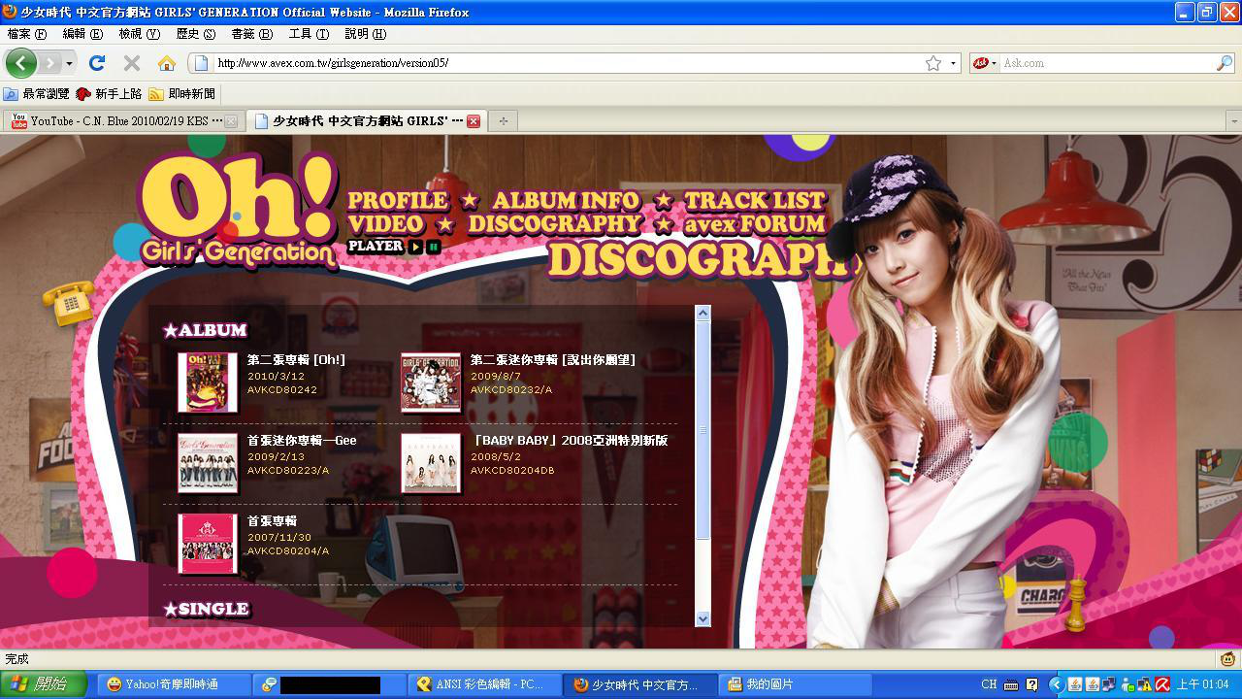This screenshot has width=1242, height=699.
Task: Open a new tab with the plus button
Action: (x=503, y=121)
